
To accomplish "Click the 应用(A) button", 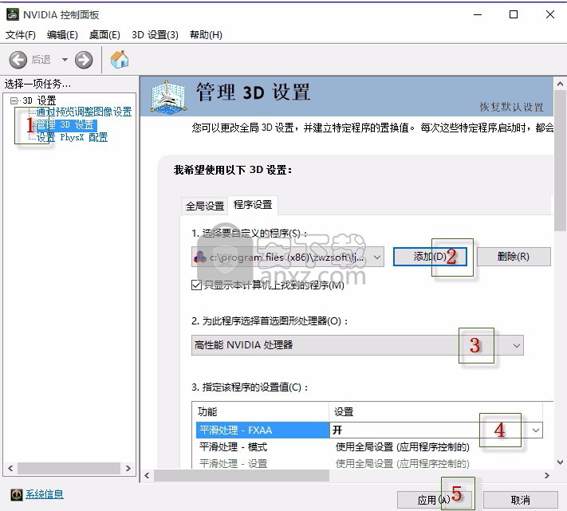I will 435,500.
